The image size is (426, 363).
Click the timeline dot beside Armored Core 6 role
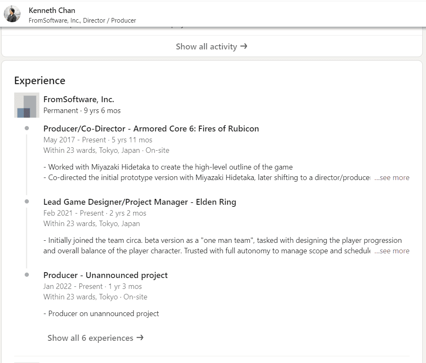27,128
